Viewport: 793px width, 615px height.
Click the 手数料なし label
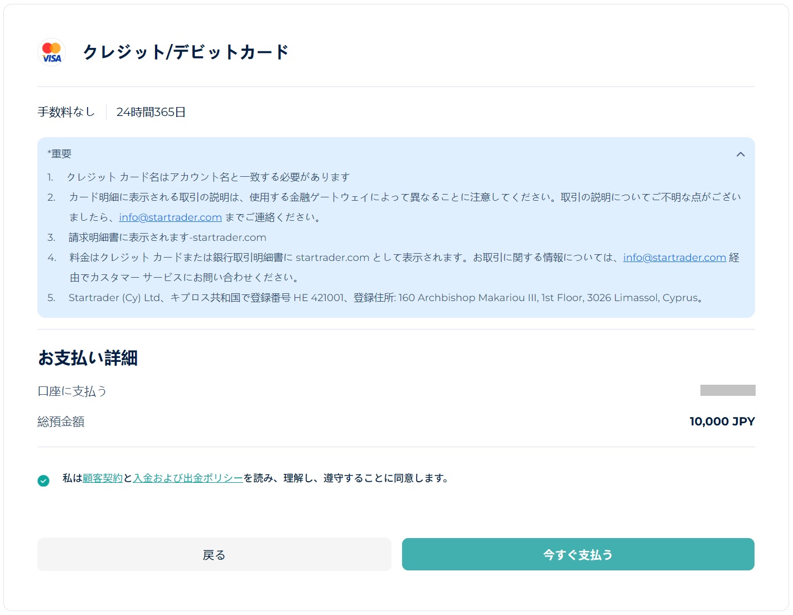click(66, 112)
